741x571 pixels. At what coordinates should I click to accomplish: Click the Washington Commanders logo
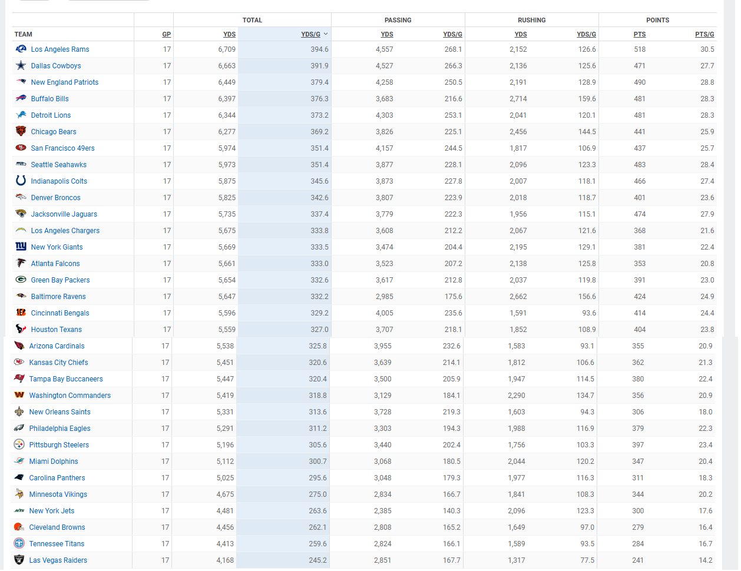click(19, 395)
